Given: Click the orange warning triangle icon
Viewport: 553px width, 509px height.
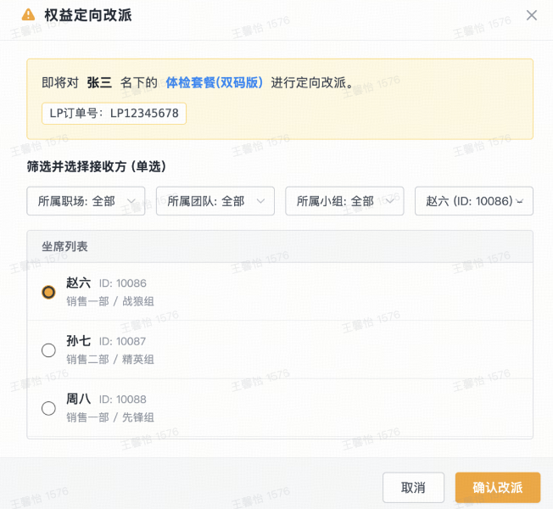Looking at the screenshot, I should [x=28, y=15].
